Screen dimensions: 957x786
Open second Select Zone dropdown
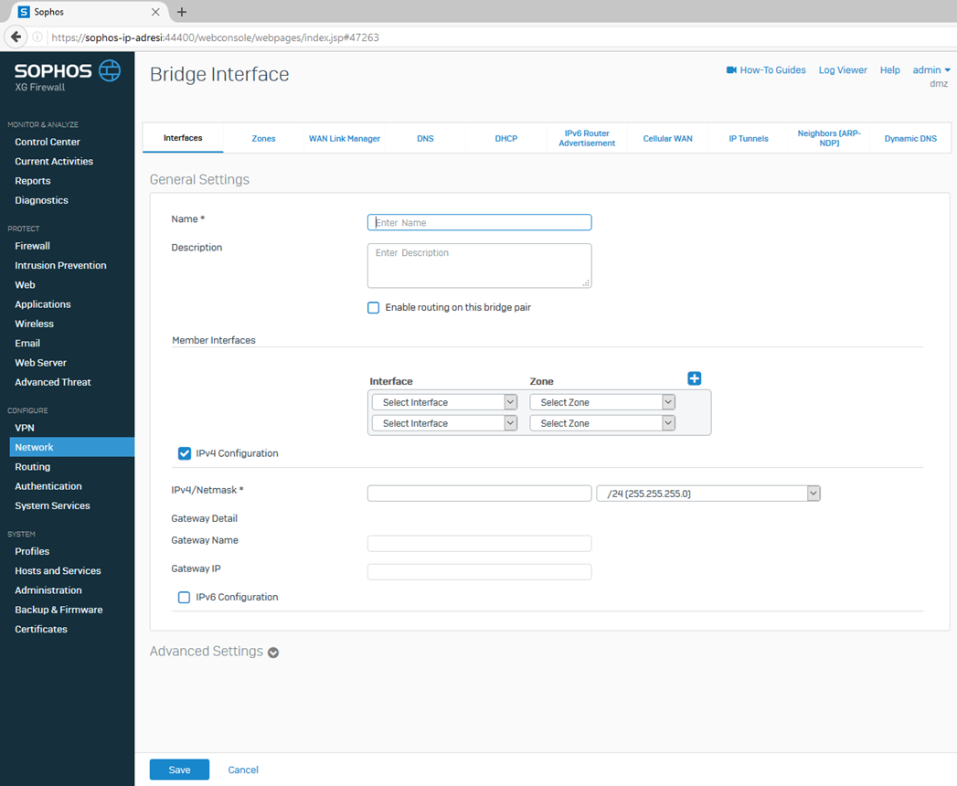tap(602, 423)
